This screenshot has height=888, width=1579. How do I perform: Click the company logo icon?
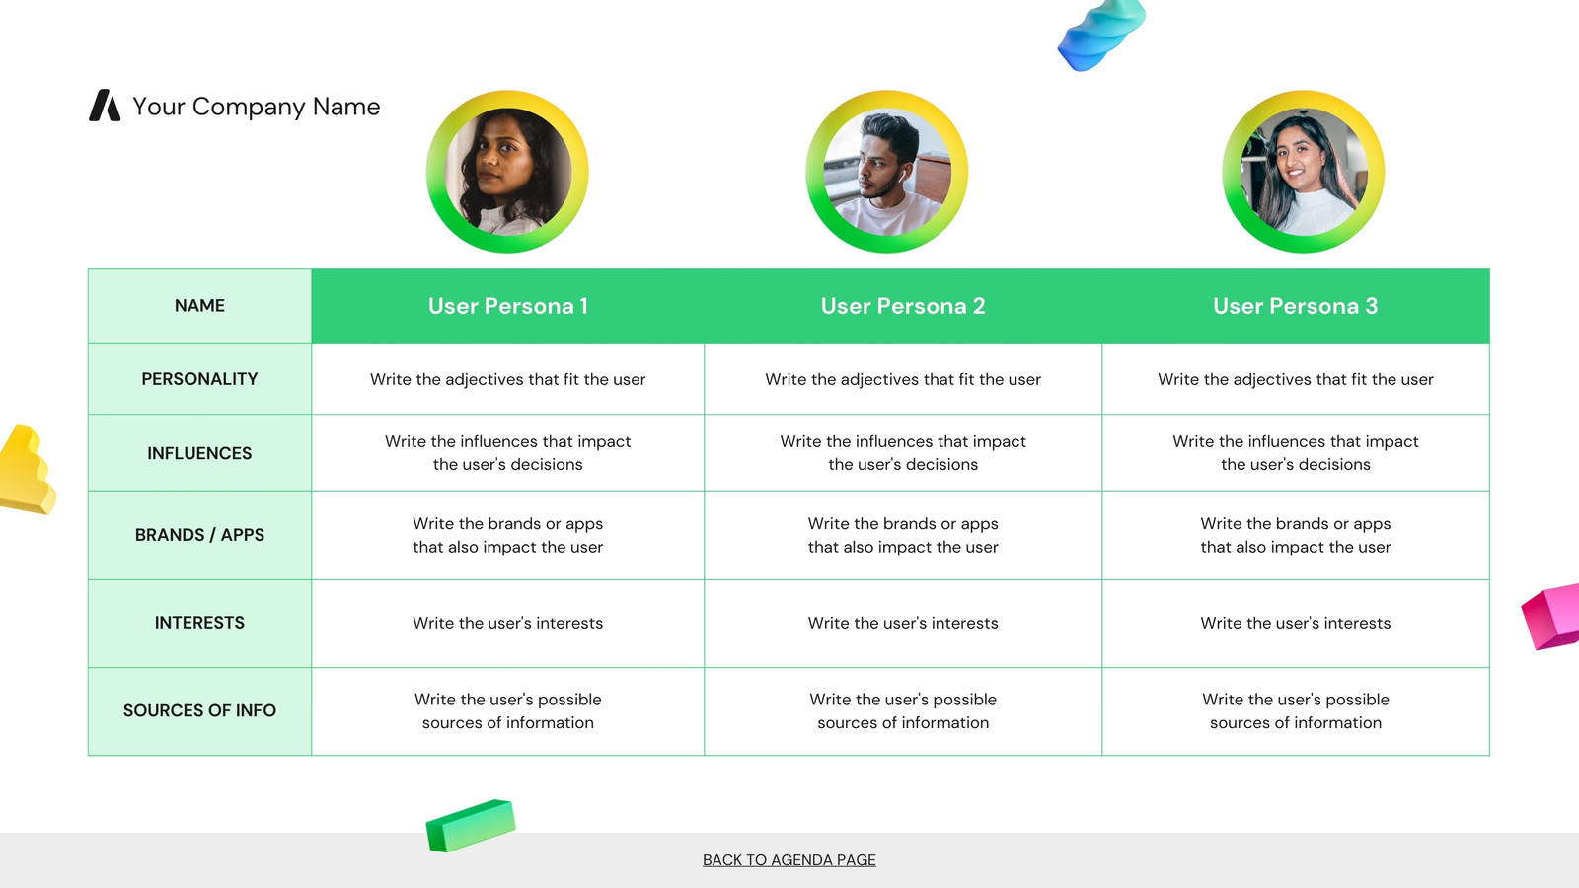coord(105,106)
